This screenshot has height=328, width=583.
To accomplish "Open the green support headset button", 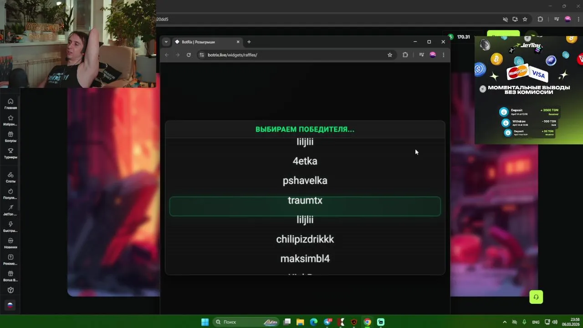I will tap(536, 297).
